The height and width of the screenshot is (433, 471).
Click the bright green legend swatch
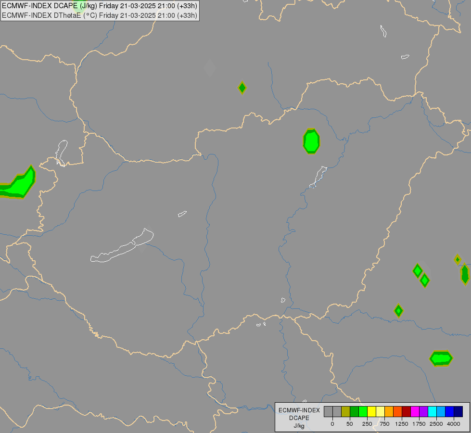point(363,412)
